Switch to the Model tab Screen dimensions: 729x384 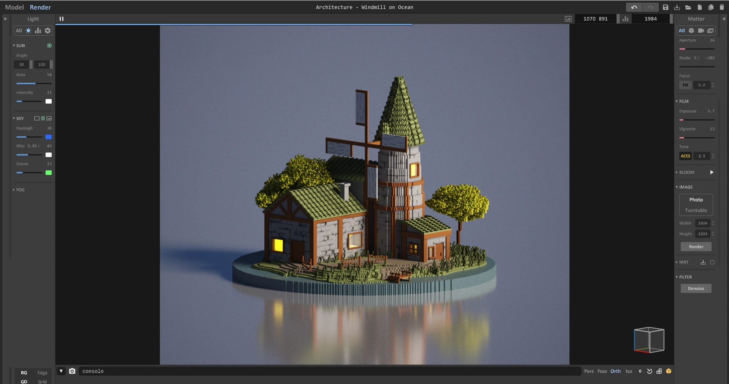pos(14,7)
